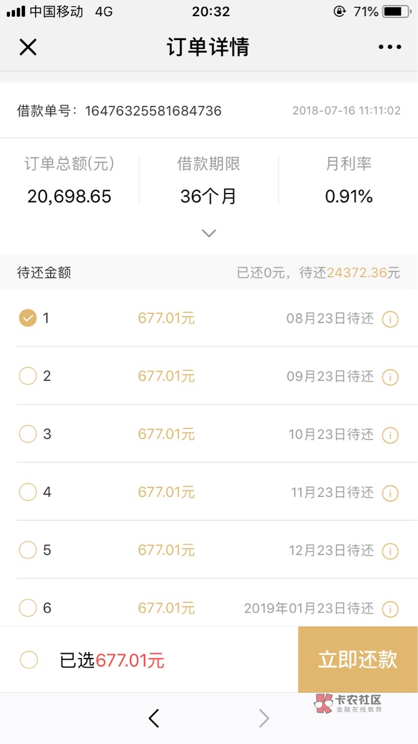This screenshot has height=744, width=418.
Task: Show info for the 2019年01月23日 installment
Action: [390, 609]
